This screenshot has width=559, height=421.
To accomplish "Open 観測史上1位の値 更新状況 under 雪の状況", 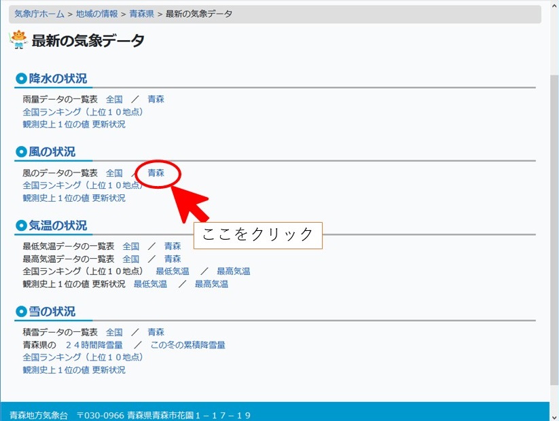I will click(74, 370).
